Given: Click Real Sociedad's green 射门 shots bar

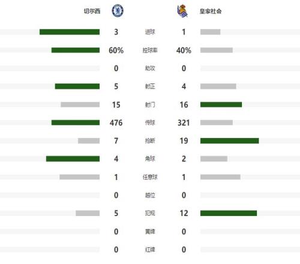Looking at the screenshot, I should (221, 104).
